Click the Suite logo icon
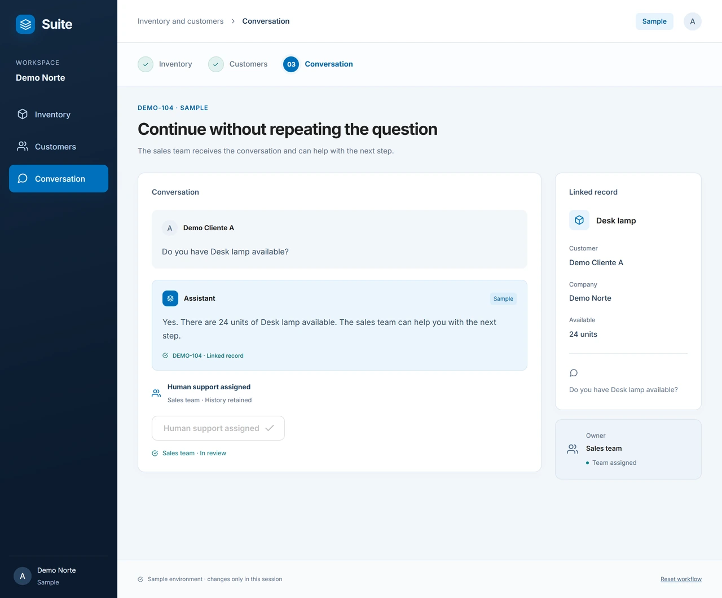The height and width of the screenshot is (598, 722). (x=25, y=24)
